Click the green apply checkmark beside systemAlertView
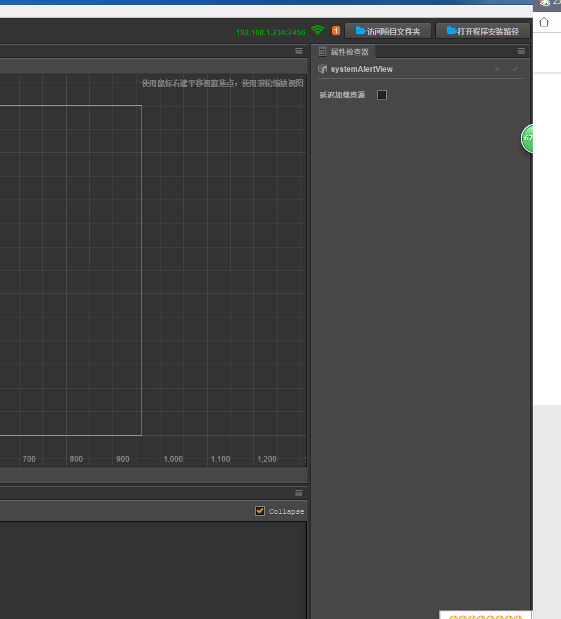561x619 pixels. point(515,69)
